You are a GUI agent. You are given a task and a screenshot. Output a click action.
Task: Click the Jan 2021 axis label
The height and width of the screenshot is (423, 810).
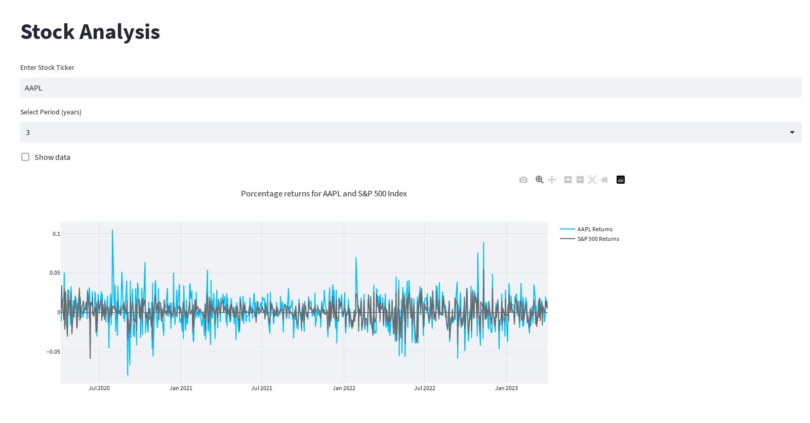pyautogui.click(x=181, y=388)
